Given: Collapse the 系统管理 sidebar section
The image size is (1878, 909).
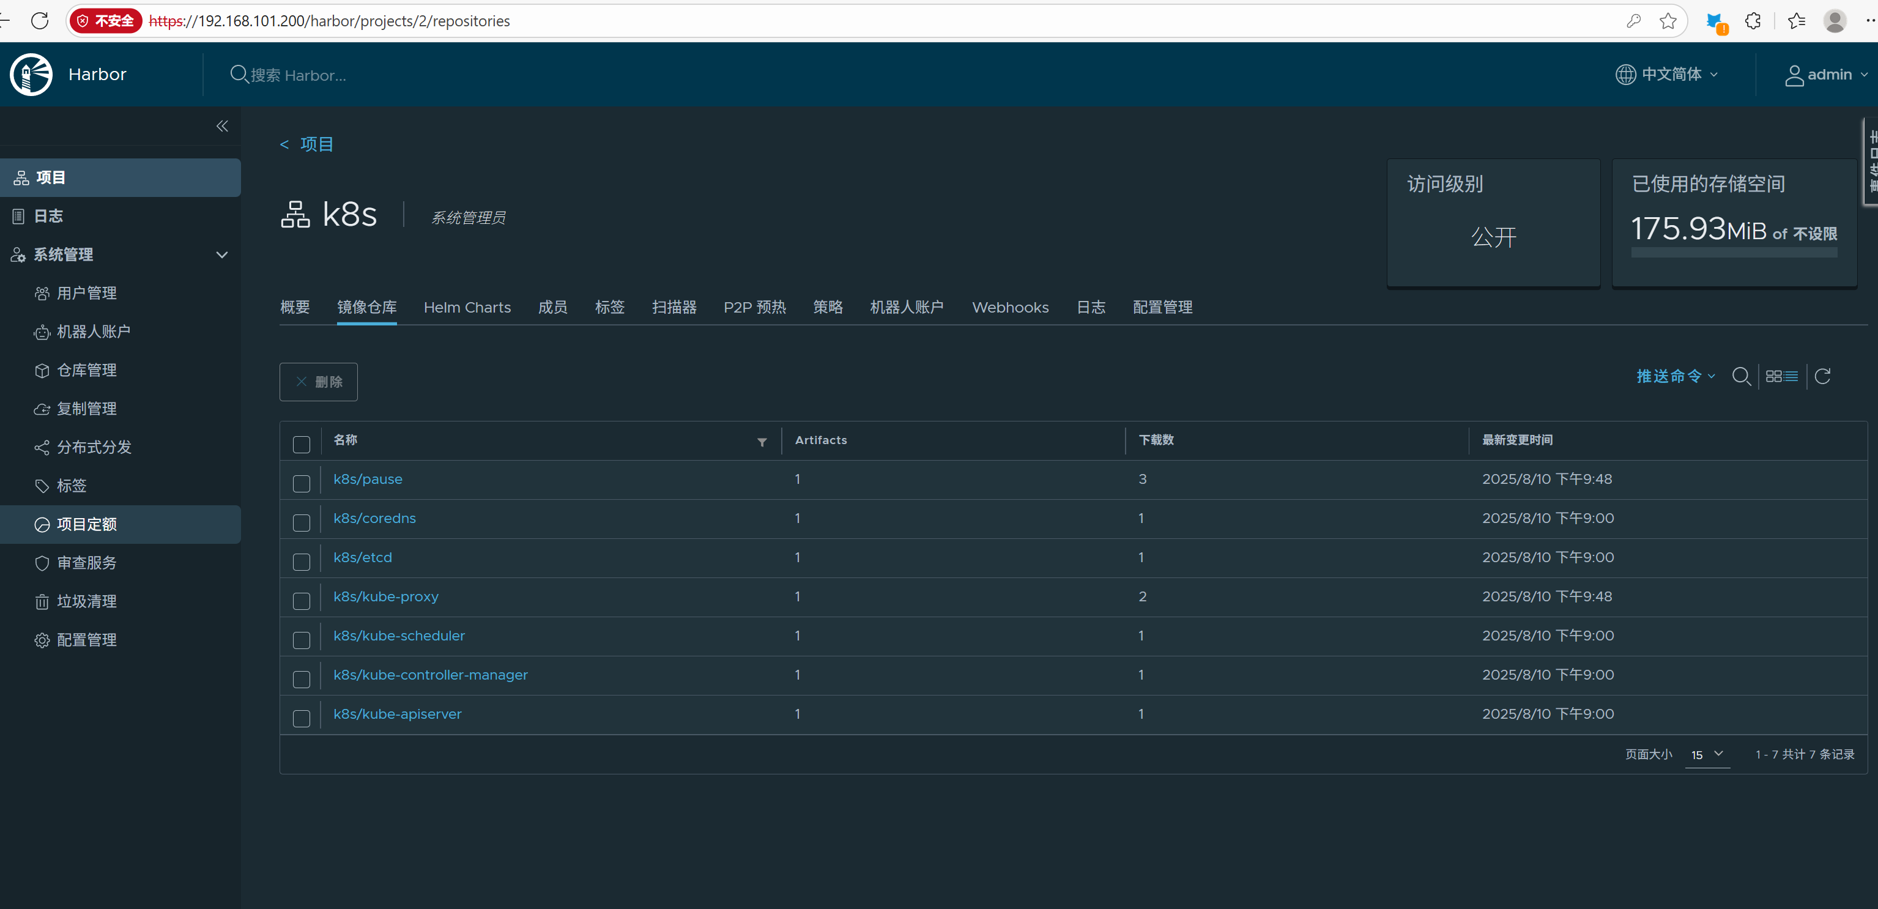Looking at the screenshot, I should 221,254.
